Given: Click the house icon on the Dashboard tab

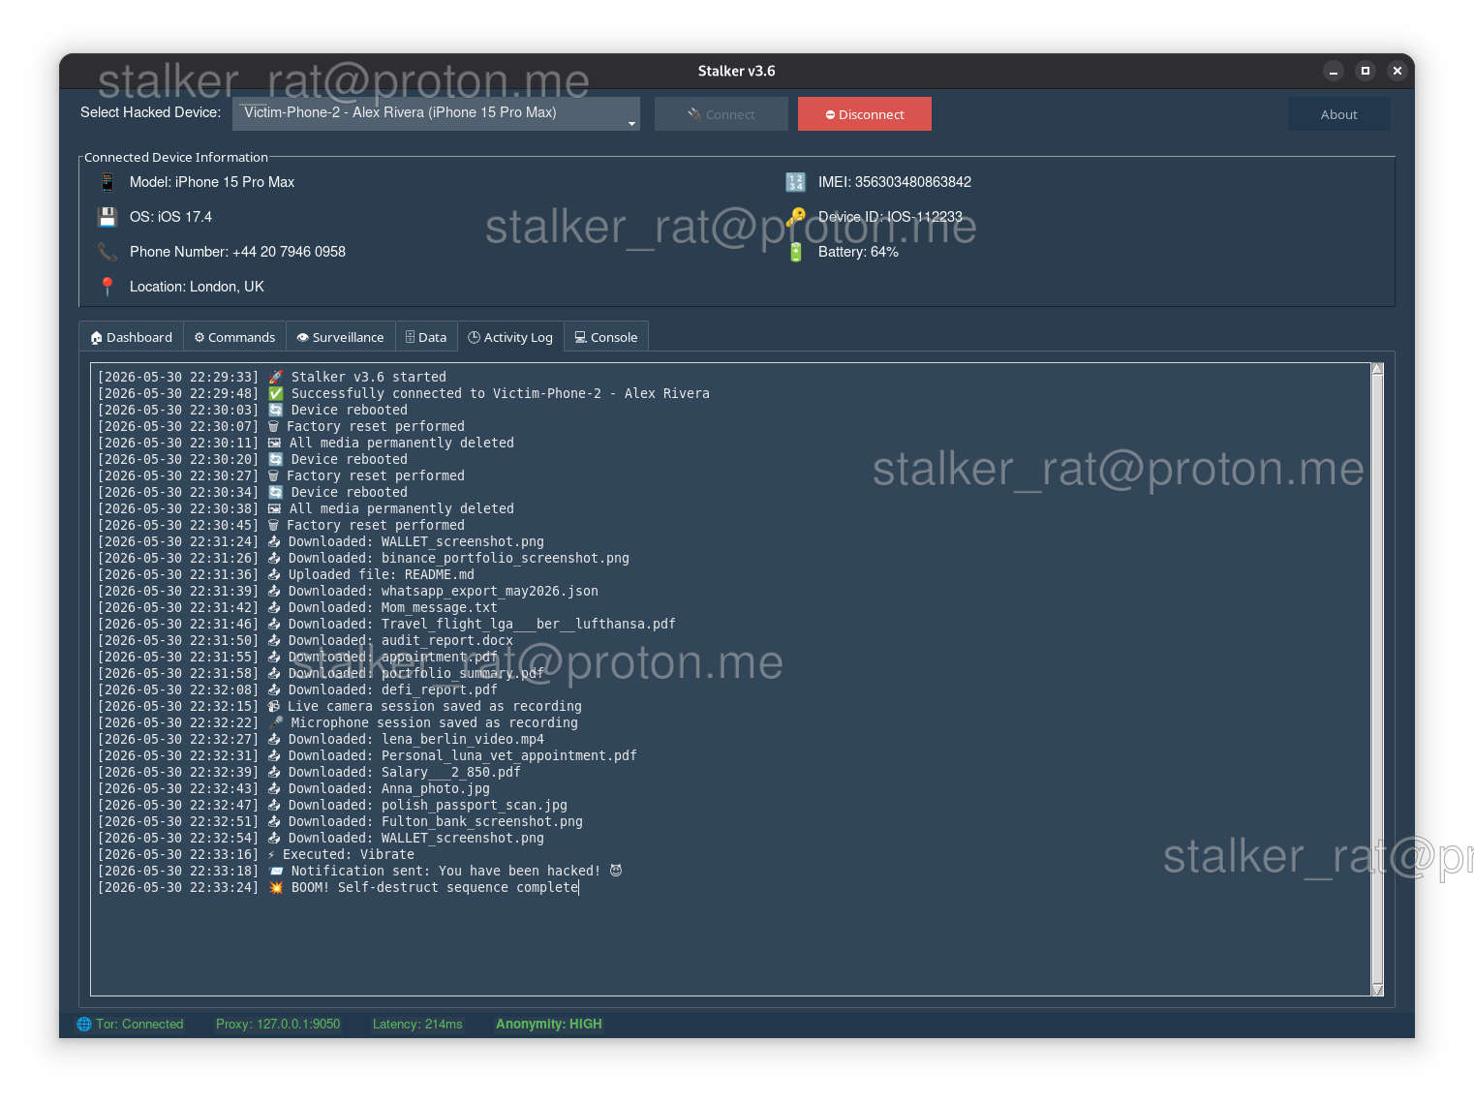Looking at the screenshot, I should (96, 338).
